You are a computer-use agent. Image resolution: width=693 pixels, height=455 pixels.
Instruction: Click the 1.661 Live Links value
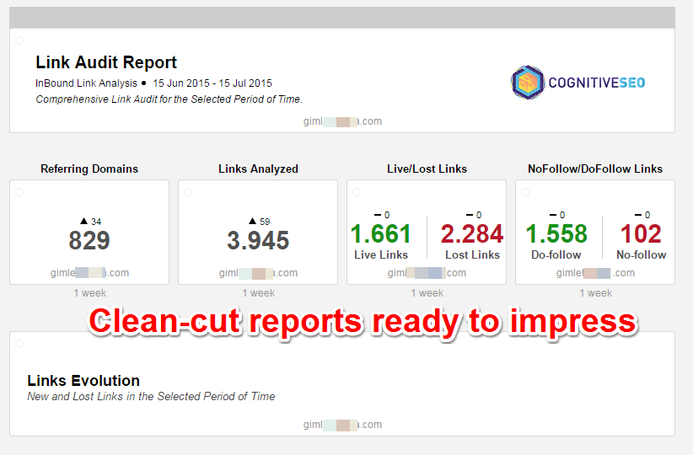click(x=381, y=233)
